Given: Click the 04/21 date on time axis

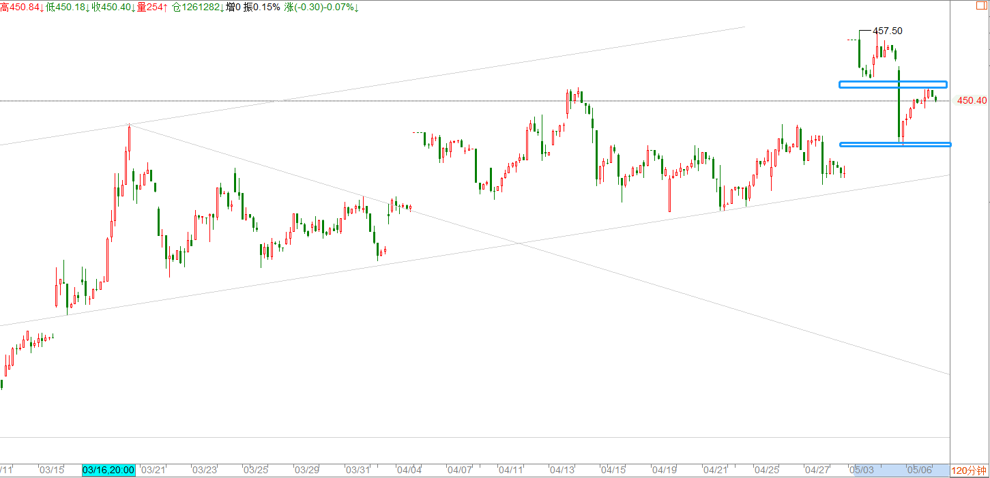Looking at the screenshot, I should [x=715, y=470].
